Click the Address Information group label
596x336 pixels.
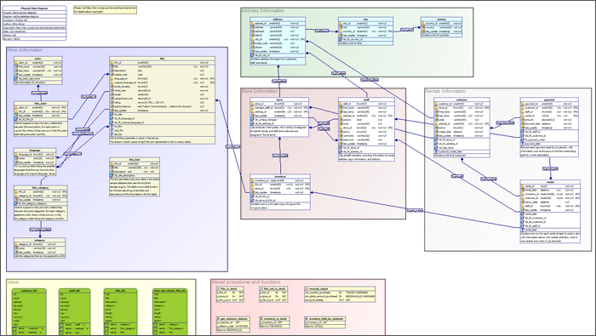tap(262, 10)
